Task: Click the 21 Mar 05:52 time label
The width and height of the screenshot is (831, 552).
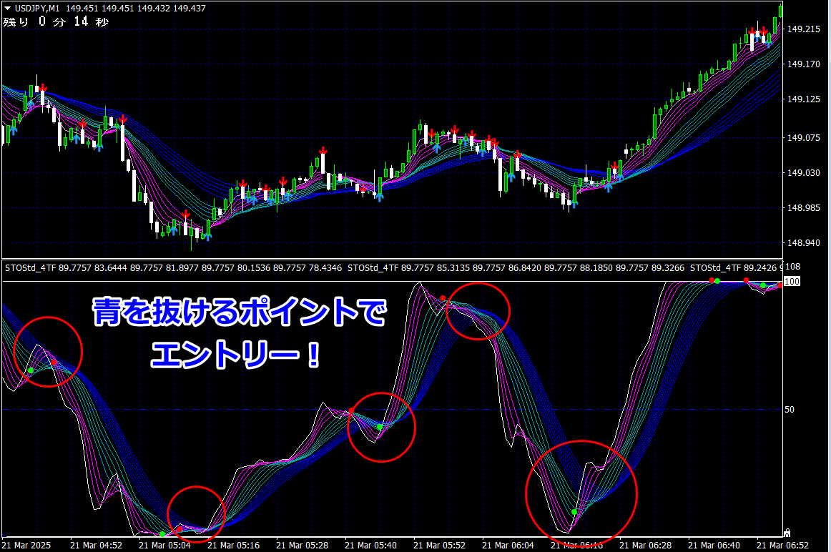Action: coord(439,545)
